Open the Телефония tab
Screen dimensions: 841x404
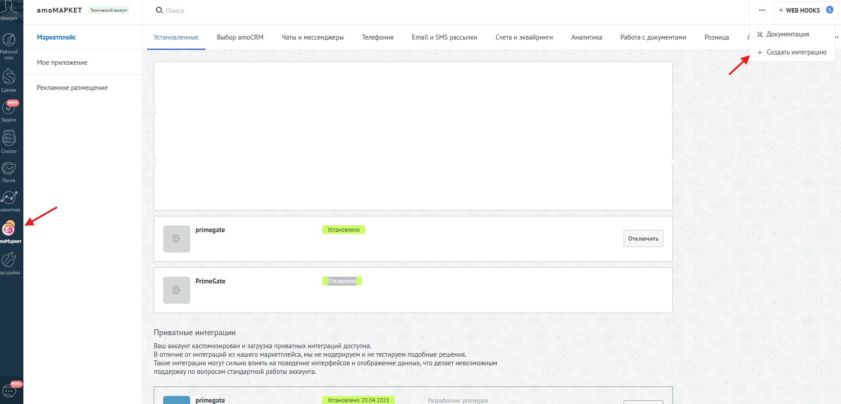(x=378, y=37)
